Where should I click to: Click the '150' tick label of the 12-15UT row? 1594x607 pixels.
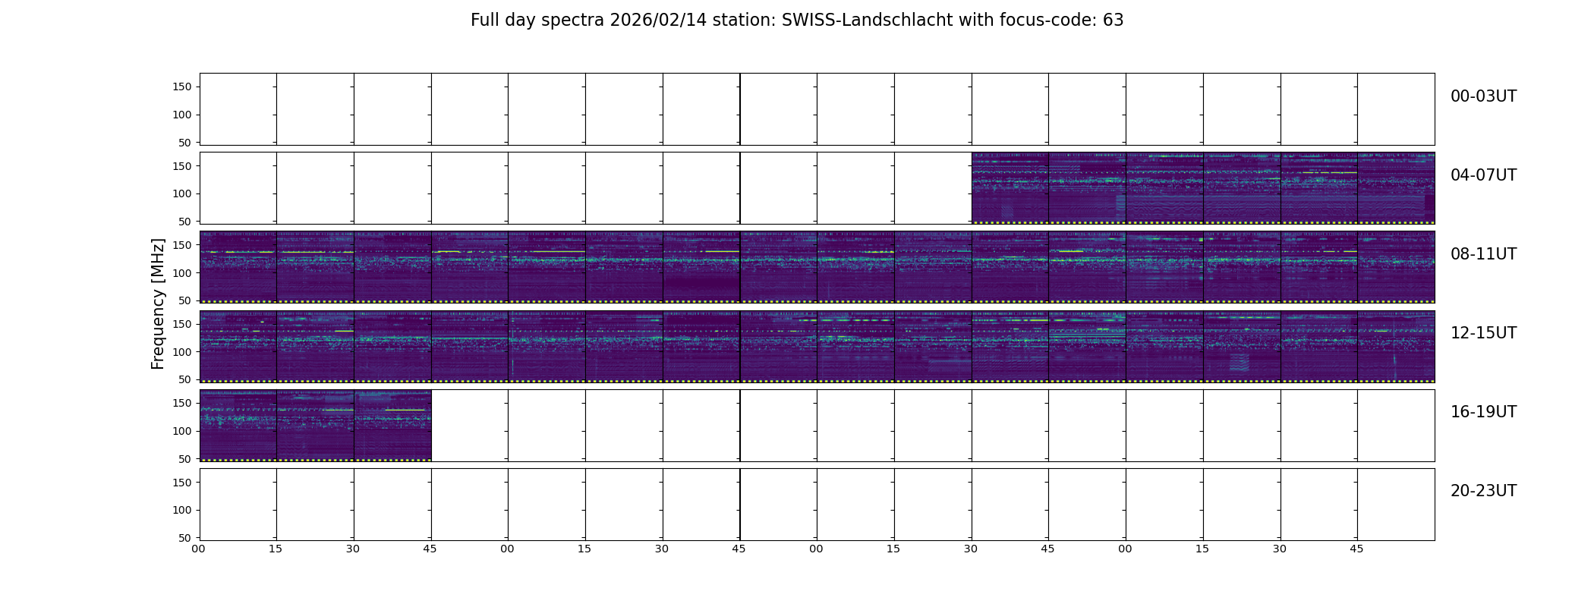[x=182, y=325]
